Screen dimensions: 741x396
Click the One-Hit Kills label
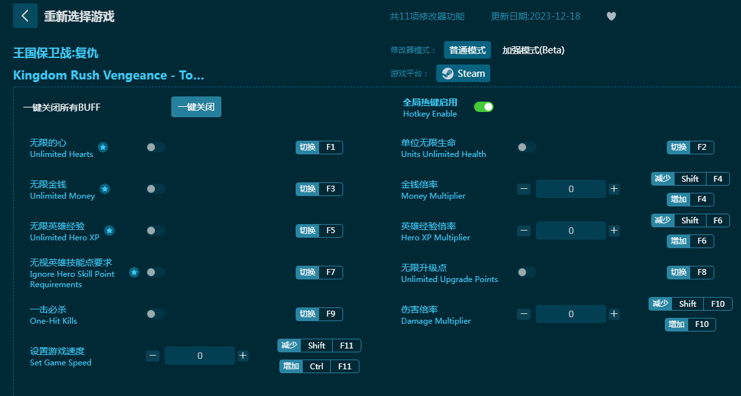point(53,321)
